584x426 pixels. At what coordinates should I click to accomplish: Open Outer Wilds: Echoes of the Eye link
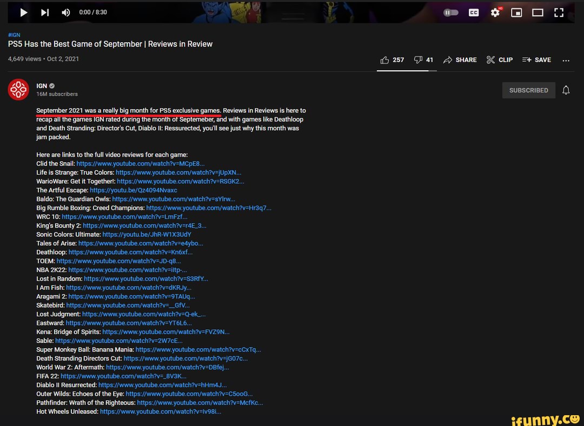(x=189, y=394)
